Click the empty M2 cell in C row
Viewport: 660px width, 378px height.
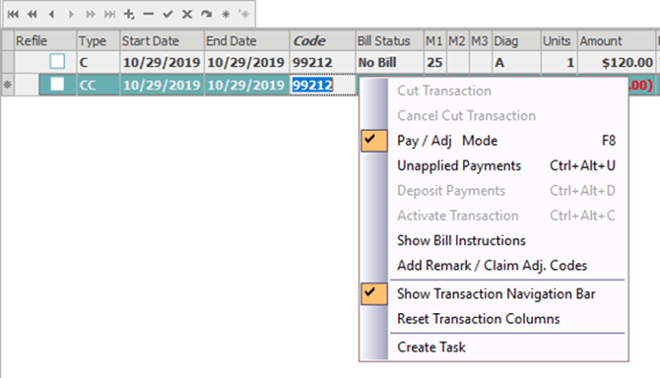pyautogui.click(x=457, y=62)
